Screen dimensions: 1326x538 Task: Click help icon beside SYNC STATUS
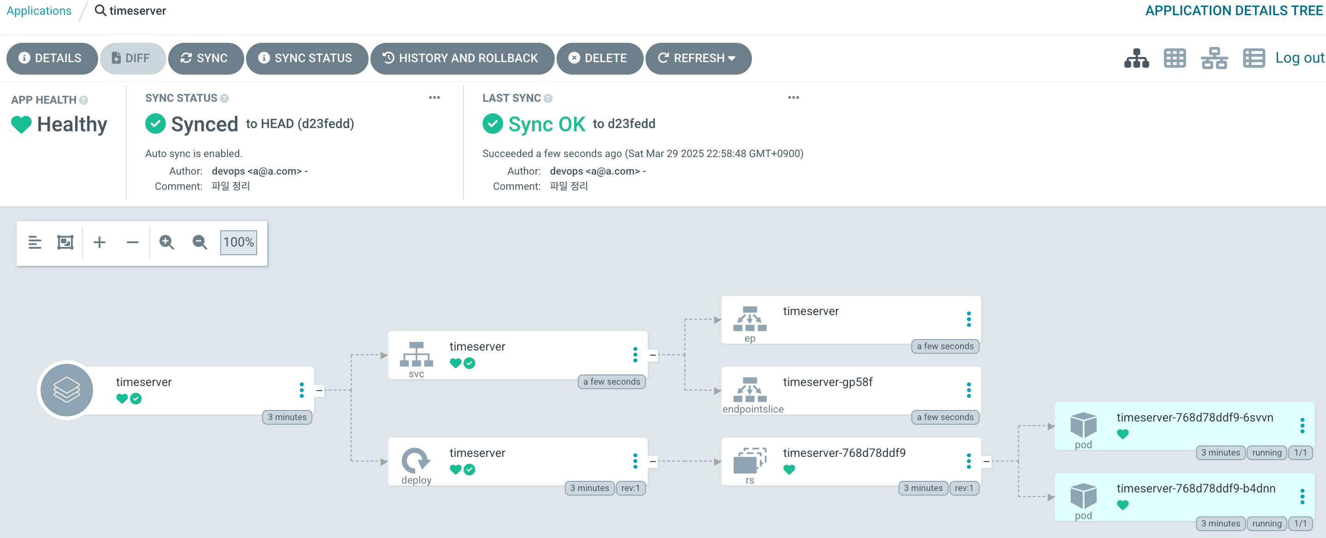[224, 98]
